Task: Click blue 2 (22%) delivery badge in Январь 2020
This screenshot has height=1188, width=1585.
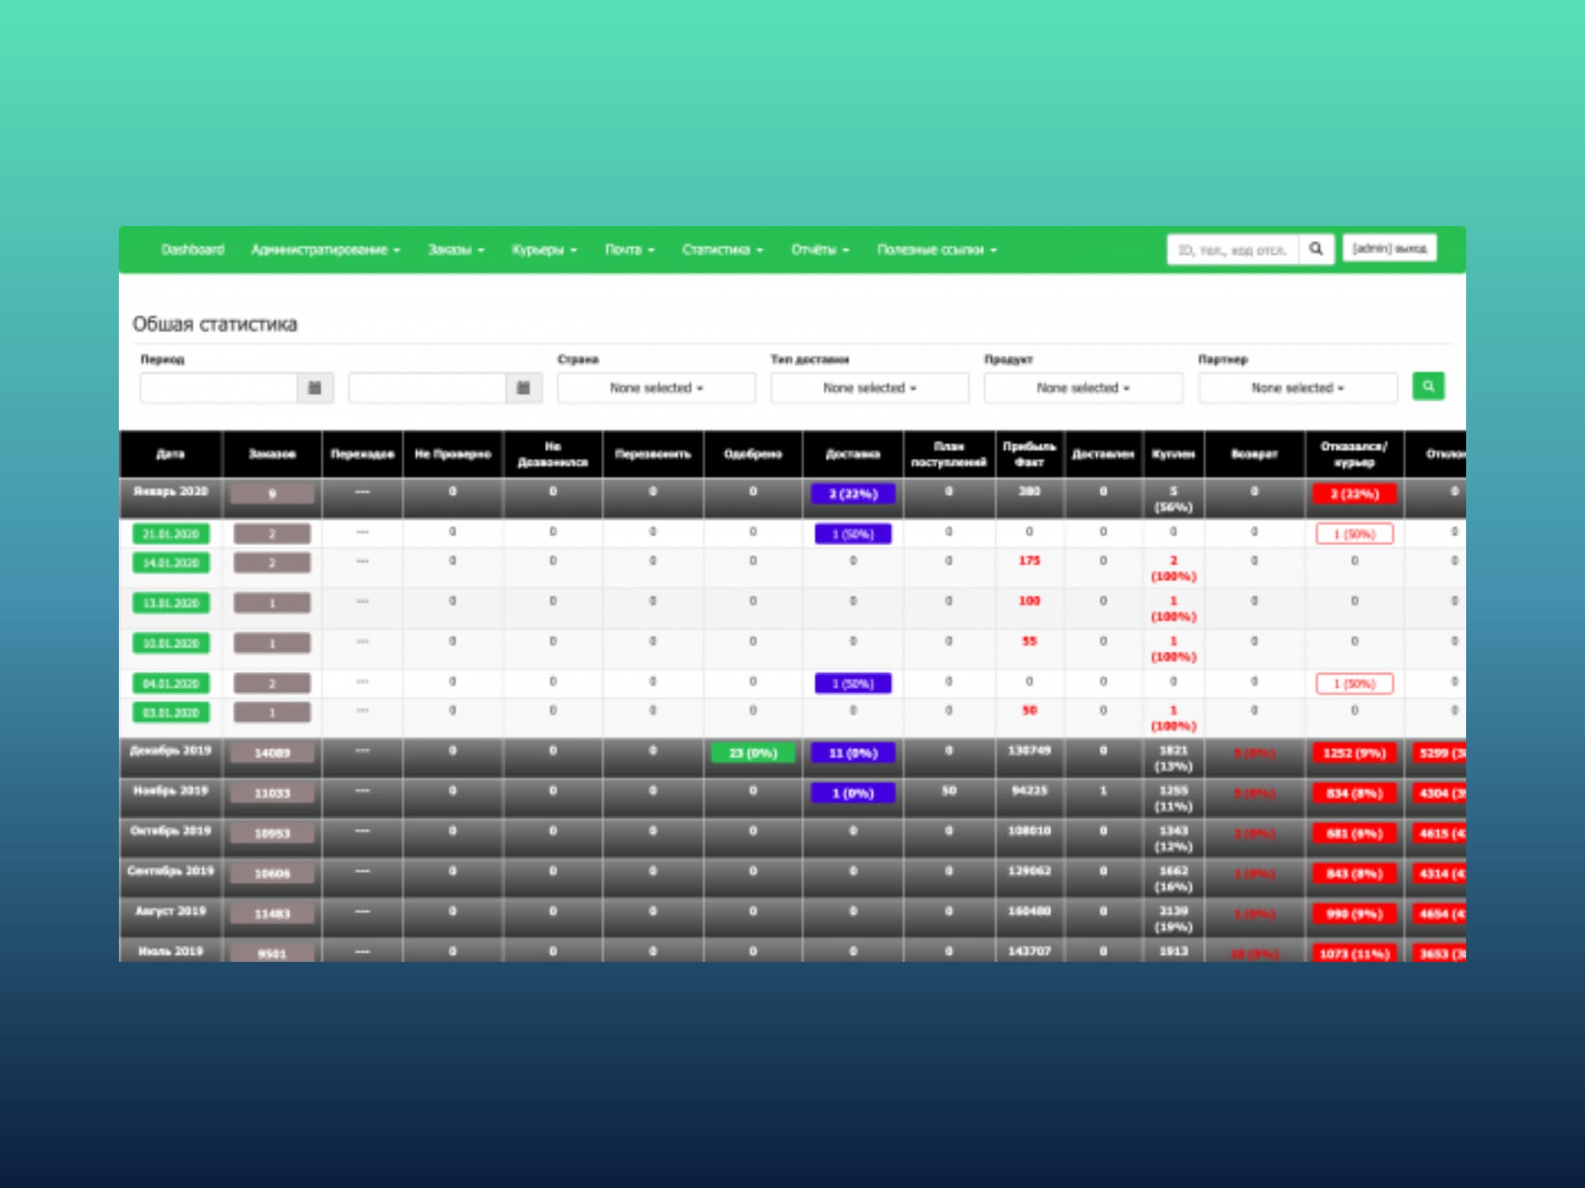Action: 853,493
